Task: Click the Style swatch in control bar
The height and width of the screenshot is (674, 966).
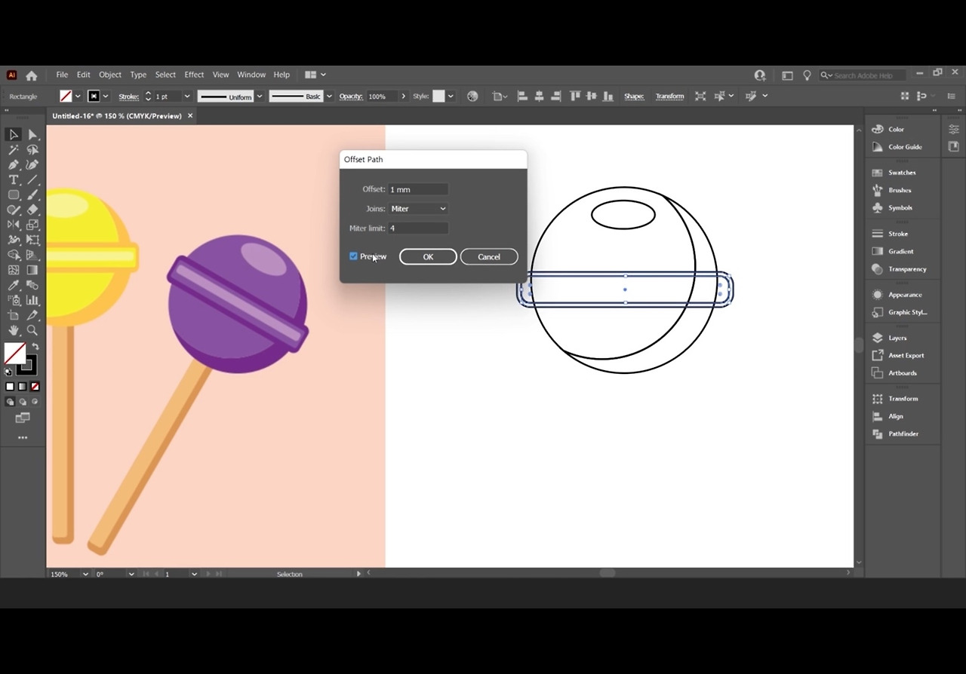Action: pos(438,97)
